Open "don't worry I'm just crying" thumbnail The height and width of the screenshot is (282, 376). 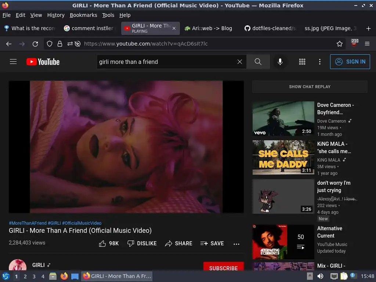tap(283, 196)
